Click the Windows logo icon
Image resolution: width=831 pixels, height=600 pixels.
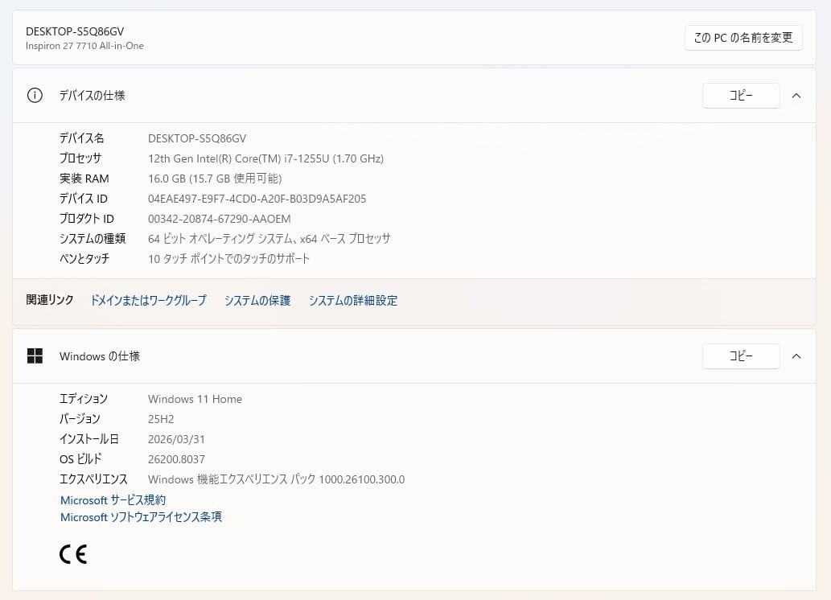click(35, 356)
